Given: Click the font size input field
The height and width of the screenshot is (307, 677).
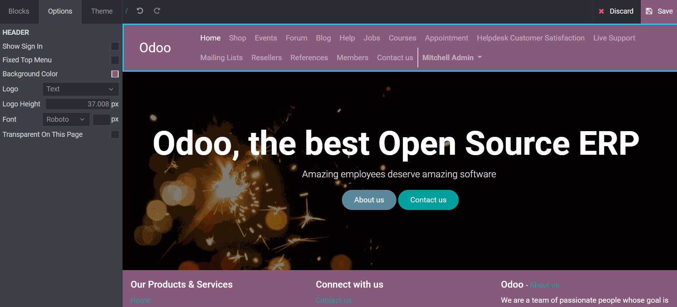Looking at the screenshot, I should pyautogui.click(x=101, y=120).
